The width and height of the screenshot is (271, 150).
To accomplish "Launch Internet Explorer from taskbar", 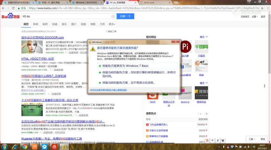I will 15,147.
